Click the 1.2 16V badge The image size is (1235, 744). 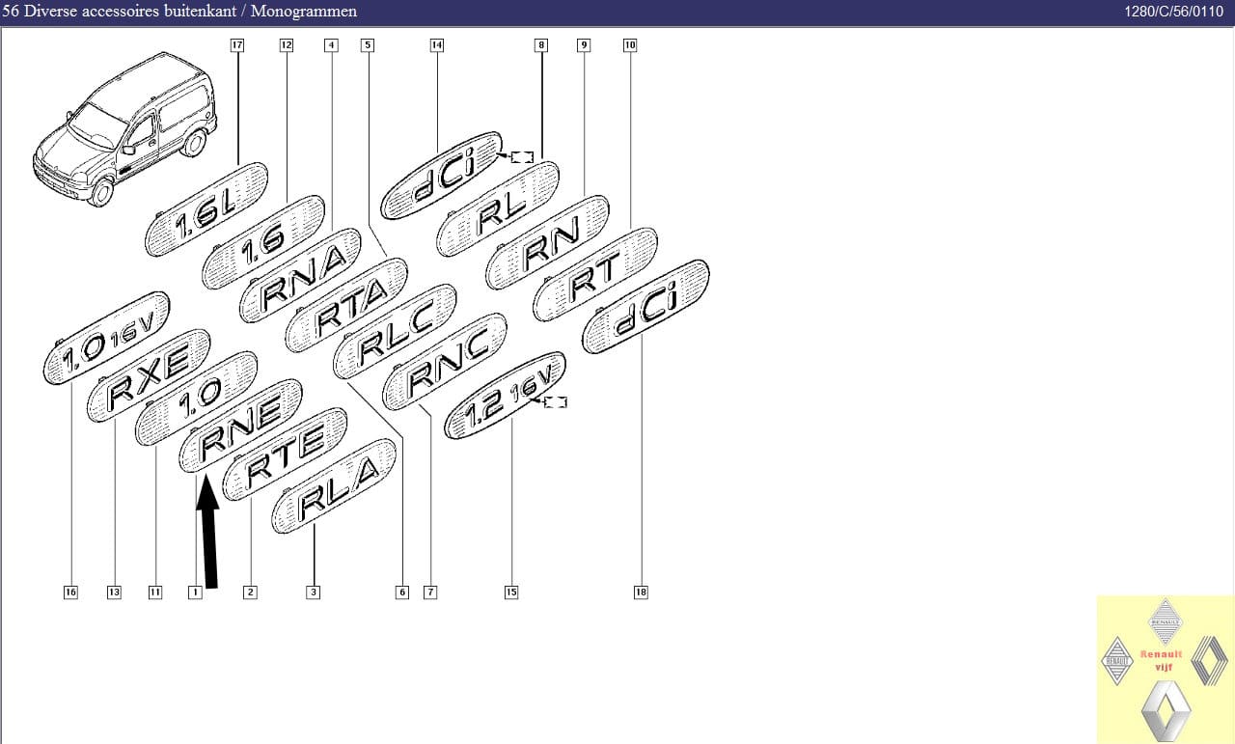[x=505, y=393]
